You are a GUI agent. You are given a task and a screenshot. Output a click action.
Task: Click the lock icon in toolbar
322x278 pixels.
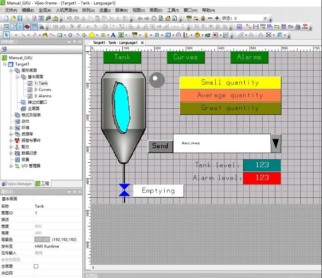coord(203,18)
